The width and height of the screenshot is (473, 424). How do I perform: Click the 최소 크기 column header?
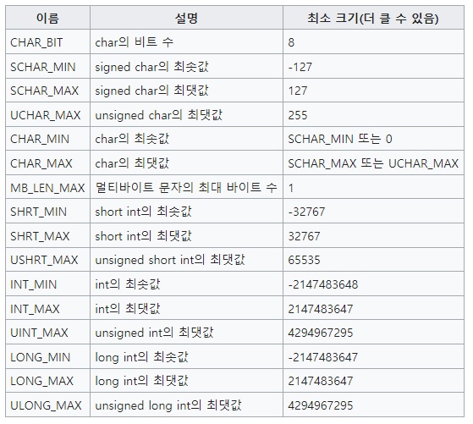point(373,18)
